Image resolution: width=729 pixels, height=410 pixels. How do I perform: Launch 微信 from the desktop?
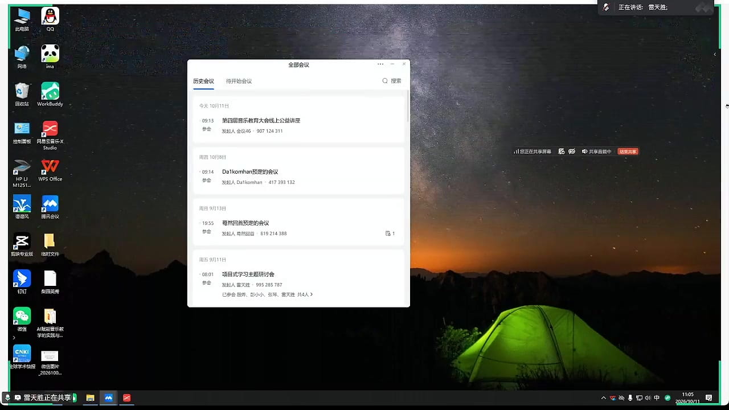coord(22,320)
